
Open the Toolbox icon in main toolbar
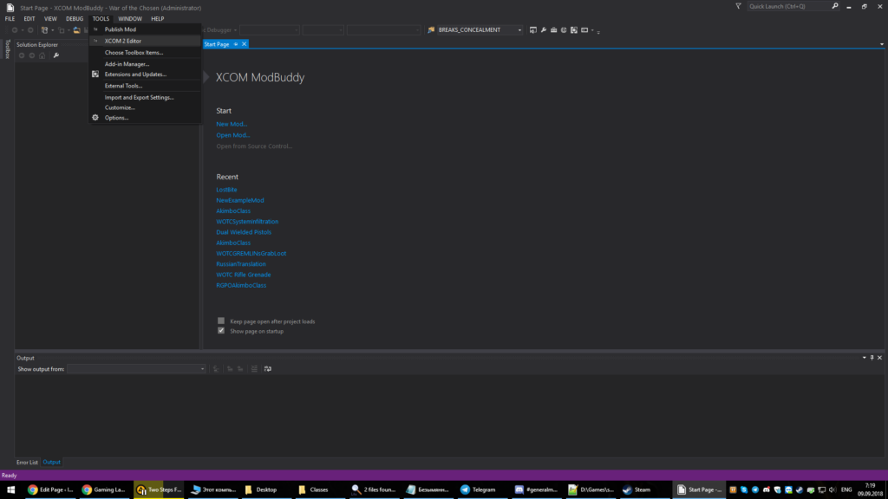(554, 30)
